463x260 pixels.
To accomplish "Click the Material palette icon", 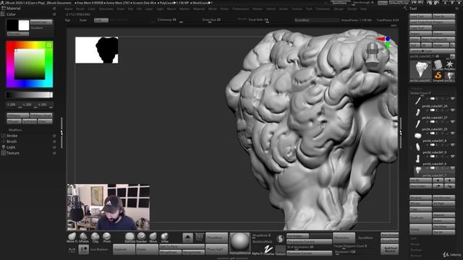I will click(3, 8).
